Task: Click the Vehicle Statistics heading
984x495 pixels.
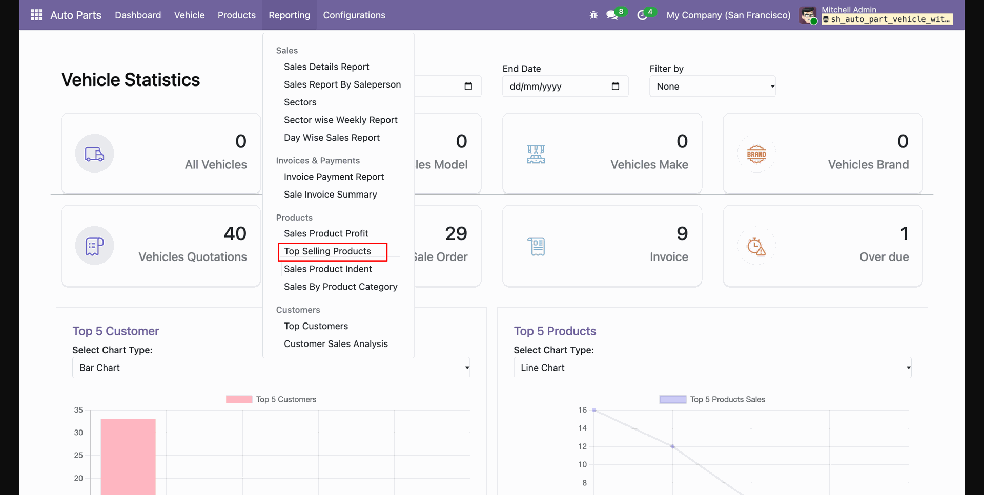Action: 131,80
